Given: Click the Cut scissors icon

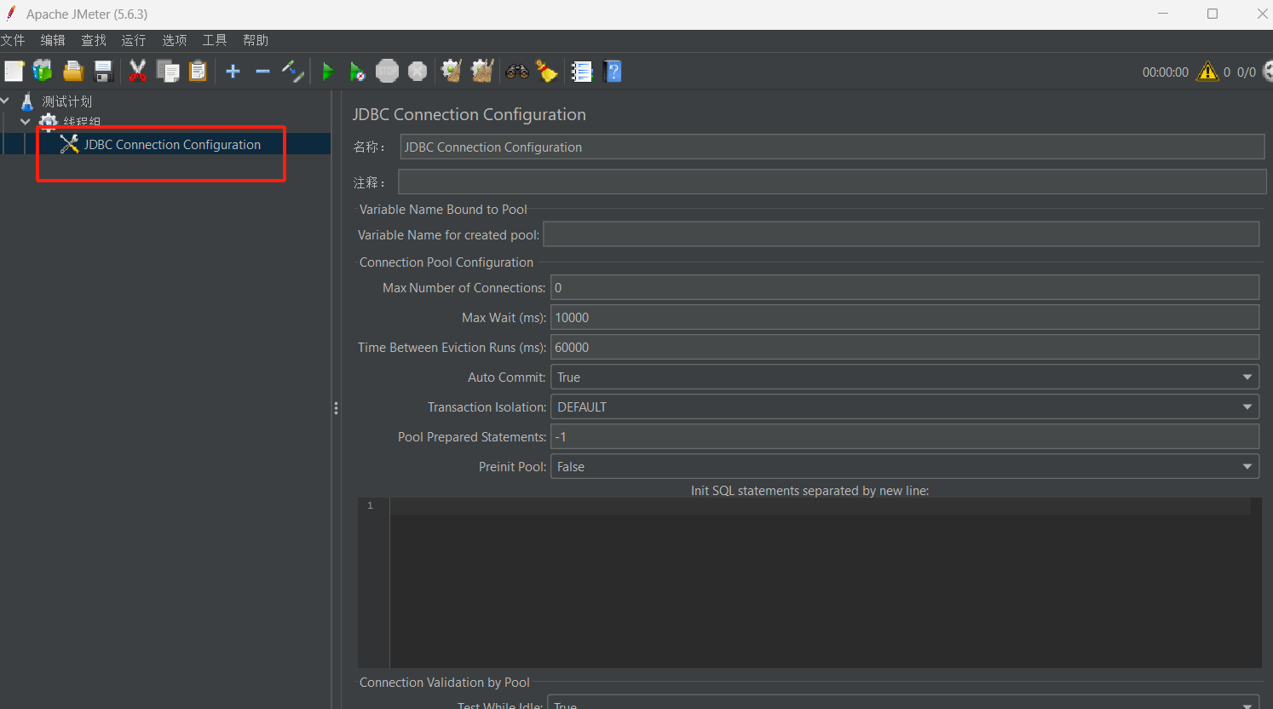Looking at the screenshot, I should coord(137,72).
